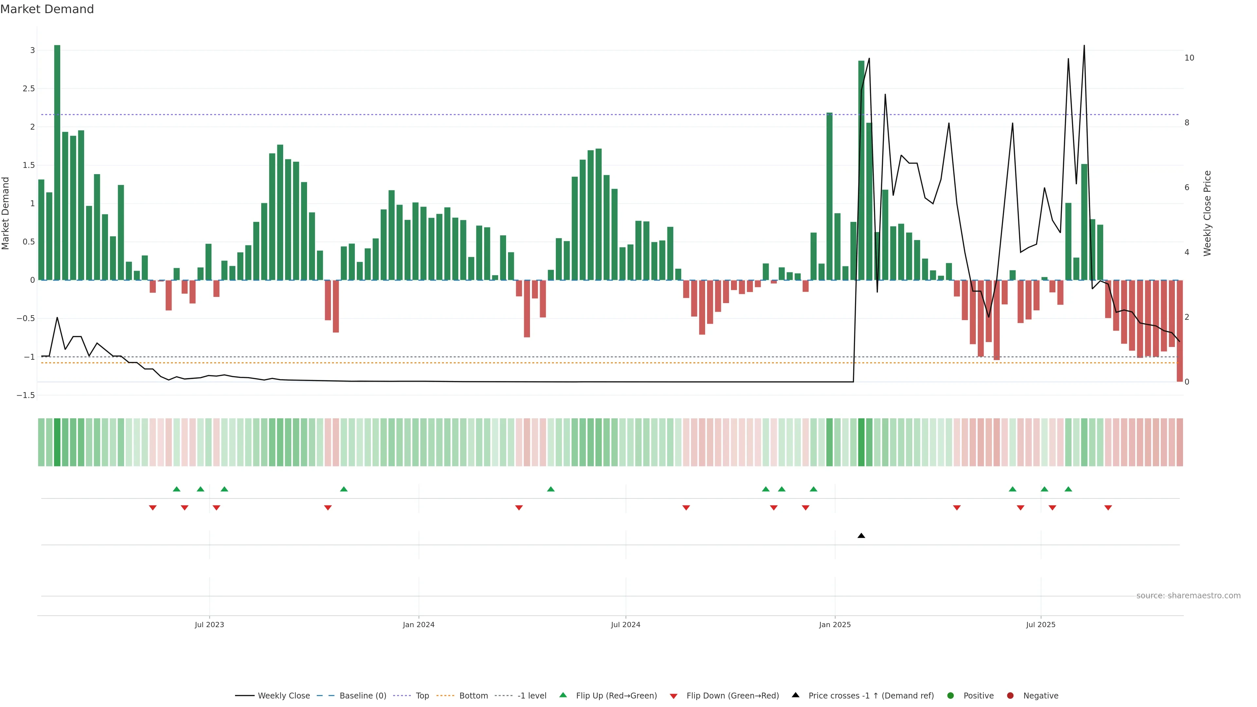Image resolution: width=1257 pixels, height=707 pixels.
Task: Click the Flip Down red triangle legend icon
Action: tap(673, 696)
